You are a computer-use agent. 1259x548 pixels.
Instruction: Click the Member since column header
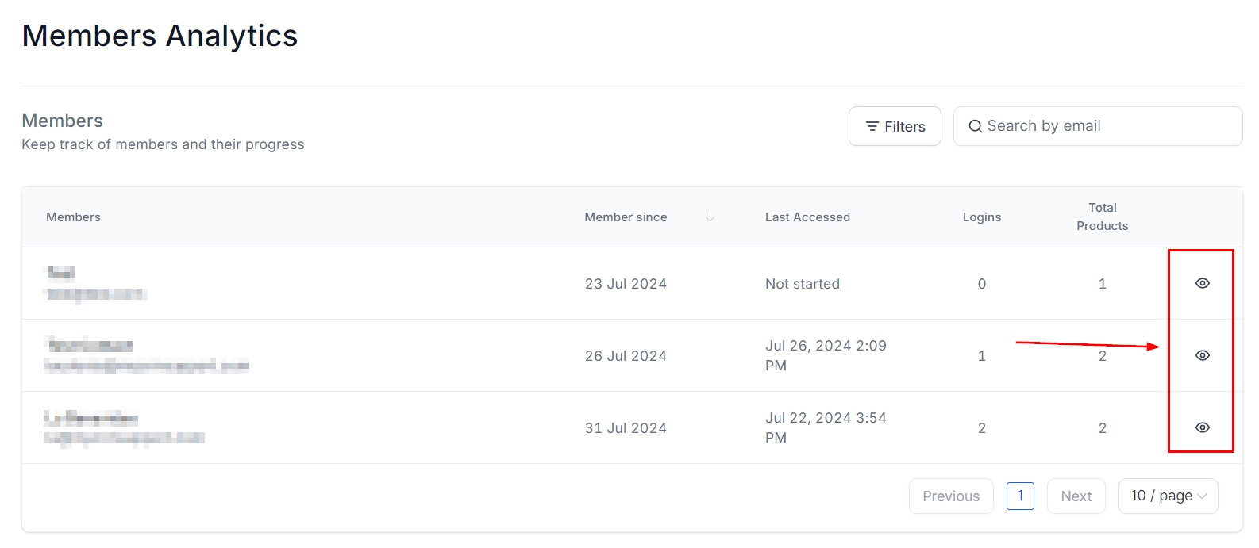(x=626, y=217)
